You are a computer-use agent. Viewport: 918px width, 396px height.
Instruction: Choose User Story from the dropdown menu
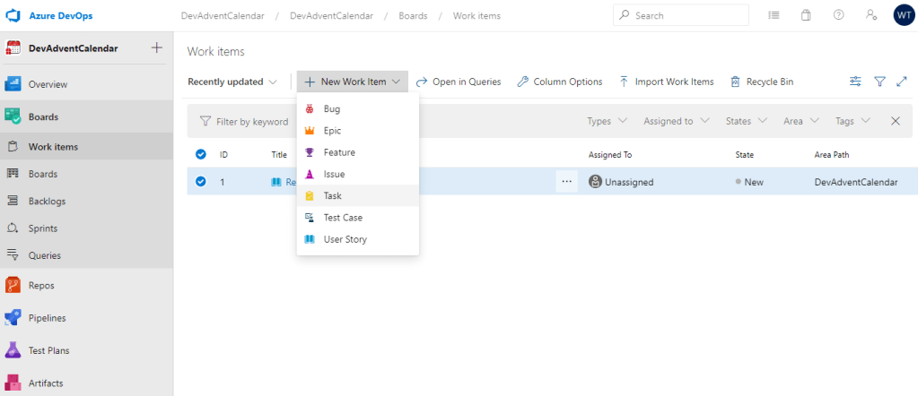pos(345,239)
